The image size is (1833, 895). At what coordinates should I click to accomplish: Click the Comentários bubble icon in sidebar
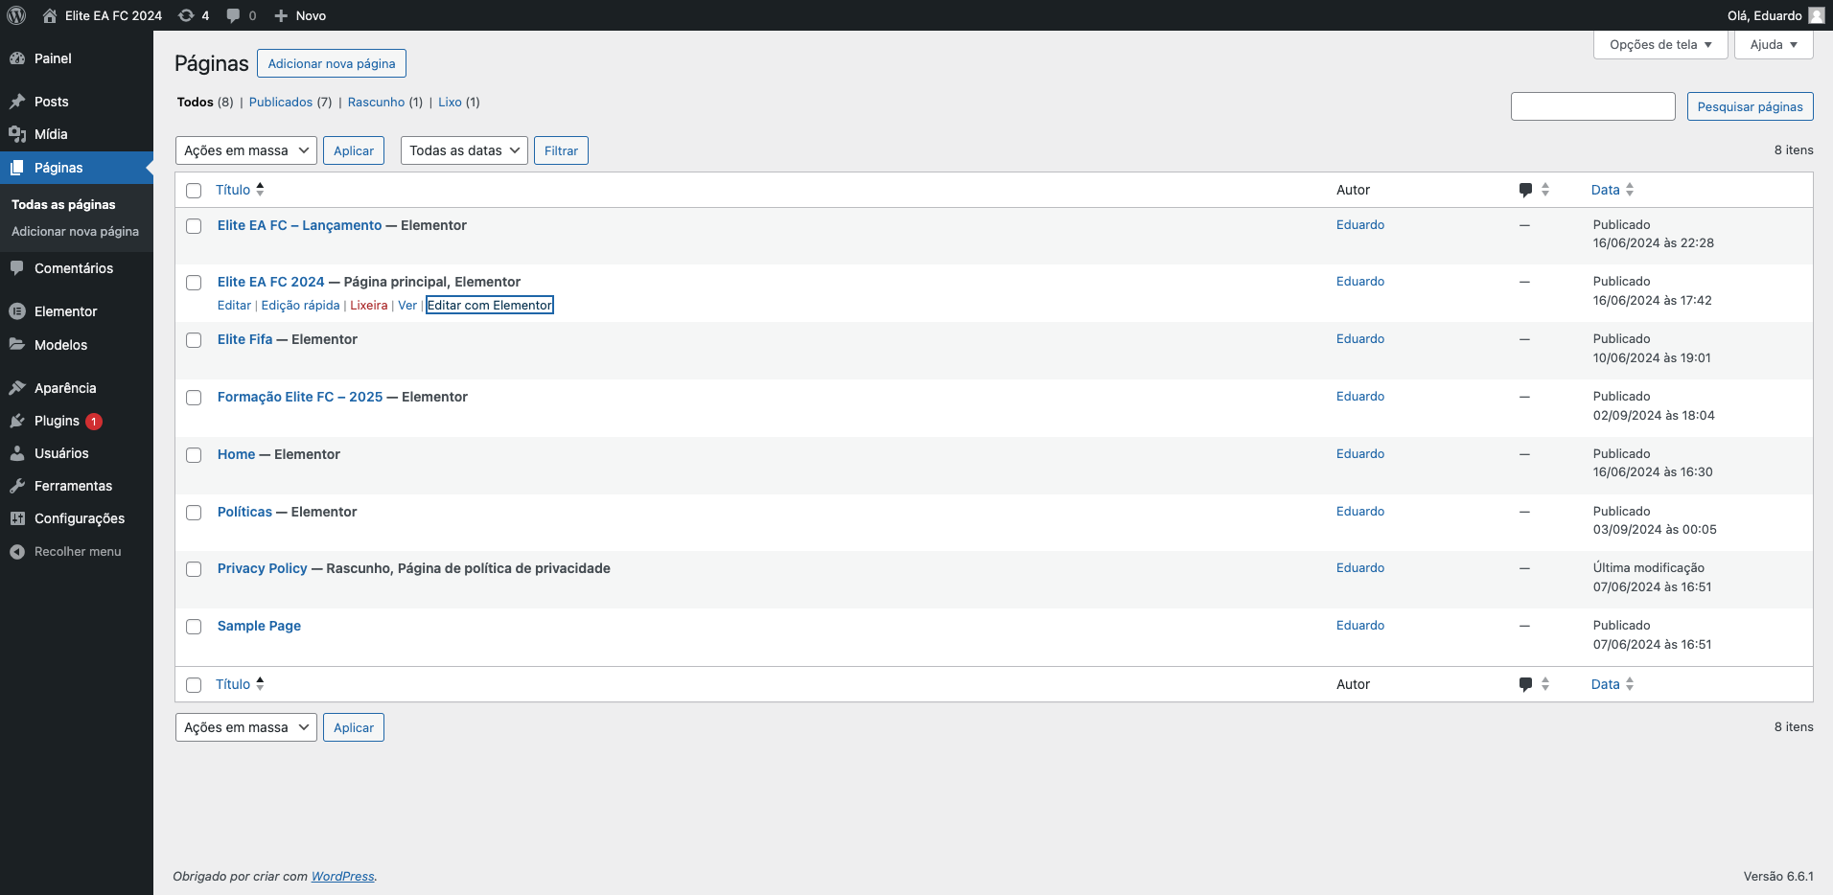(17, 268)
